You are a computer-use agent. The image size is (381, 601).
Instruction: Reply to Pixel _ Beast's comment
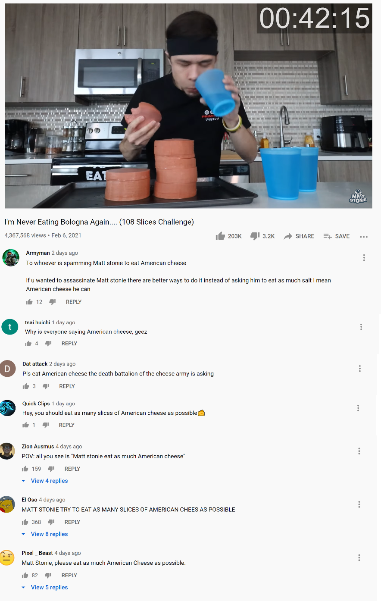click(69, 576)
